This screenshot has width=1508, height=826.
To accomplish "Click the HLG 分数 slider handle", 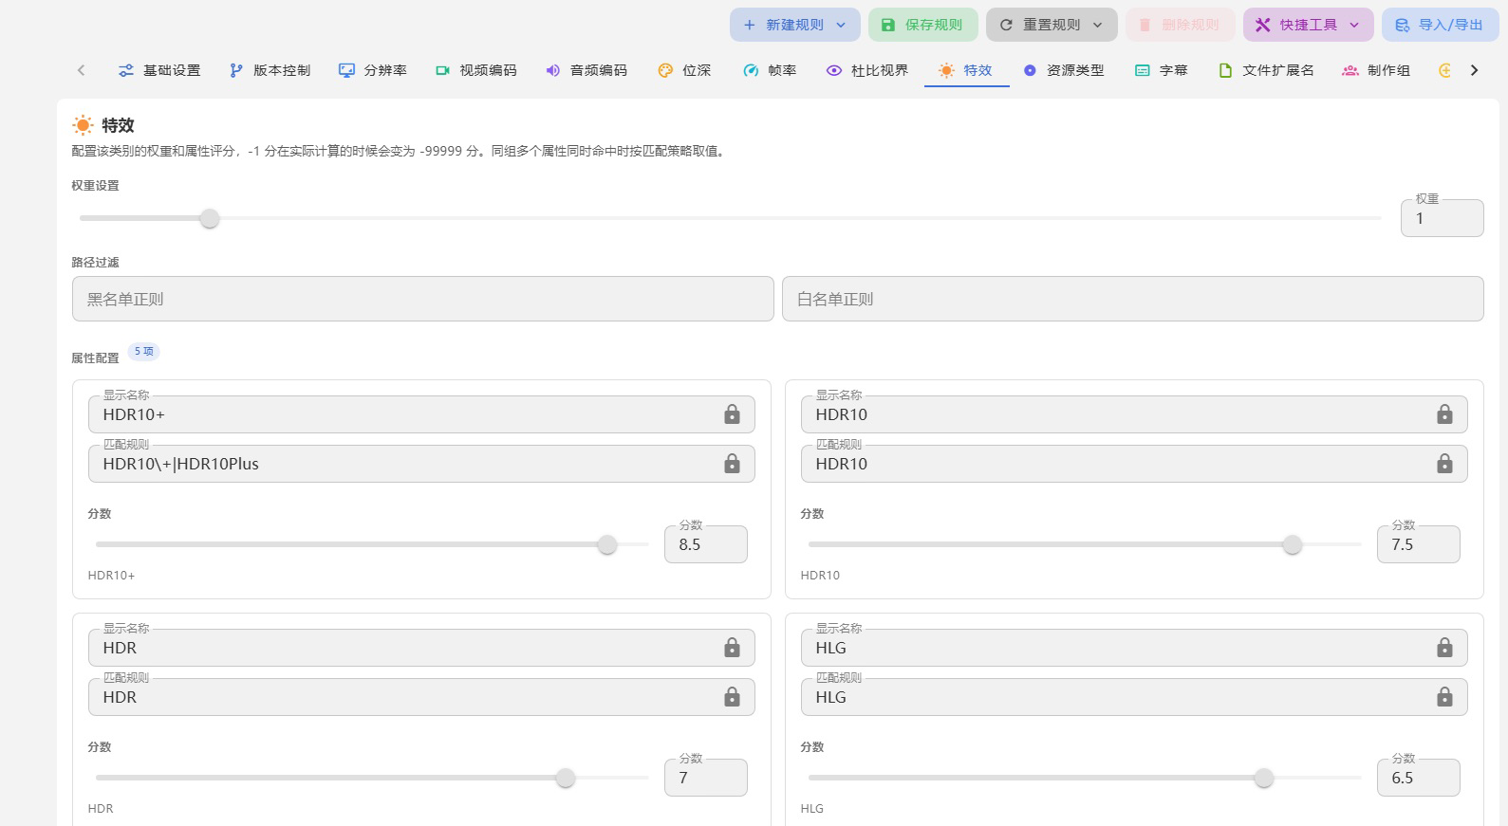I will (1264, 779).
